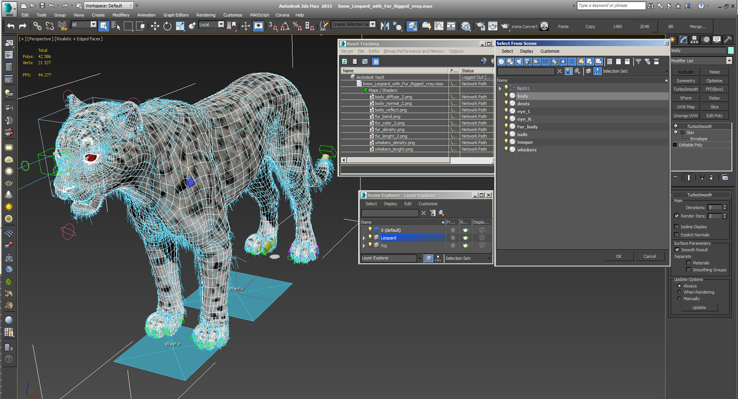The width and height of the screenshot is (738, 399).
Task: Open the Modifiers menu
Action: click(121, 15)
